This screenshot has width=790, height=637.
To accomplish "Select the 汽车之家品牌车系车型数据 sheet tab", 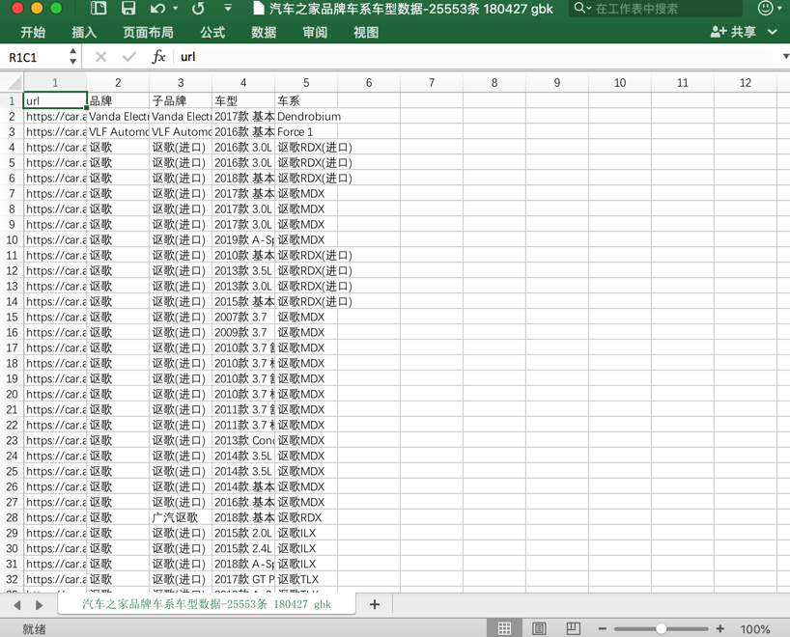I will tap(207, 604).
